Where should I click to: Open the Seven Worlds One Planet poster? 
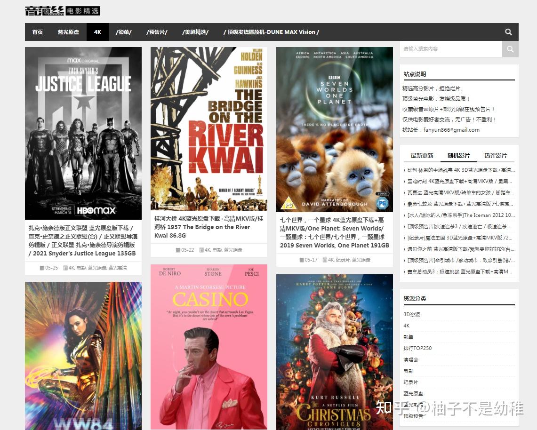click(x=335, y=129)
